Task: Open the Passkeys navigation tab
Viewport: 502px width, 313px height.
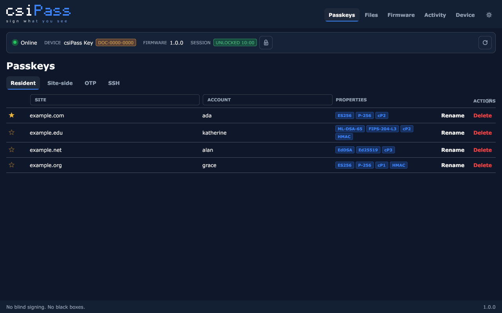Action: [x=342, y=15]
